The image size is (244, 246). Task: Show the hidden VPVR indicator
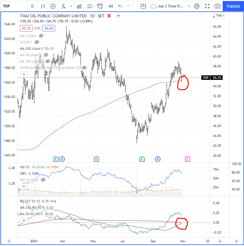(x=84, y=68)
